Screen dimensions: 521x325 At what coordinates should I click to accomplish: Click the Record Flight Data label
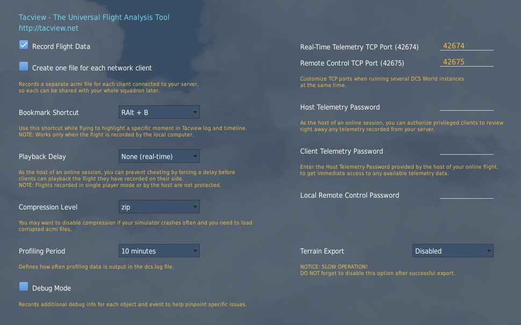coord(61,47)
